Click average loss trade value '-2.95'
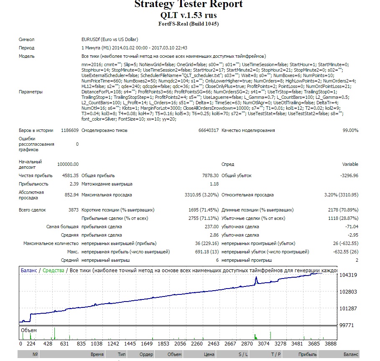Screen dimensions: 380x361 click(353, 235)
